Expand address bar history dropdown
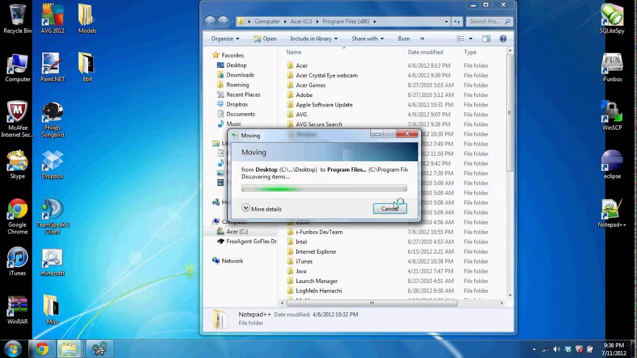 tap(446, 21)
